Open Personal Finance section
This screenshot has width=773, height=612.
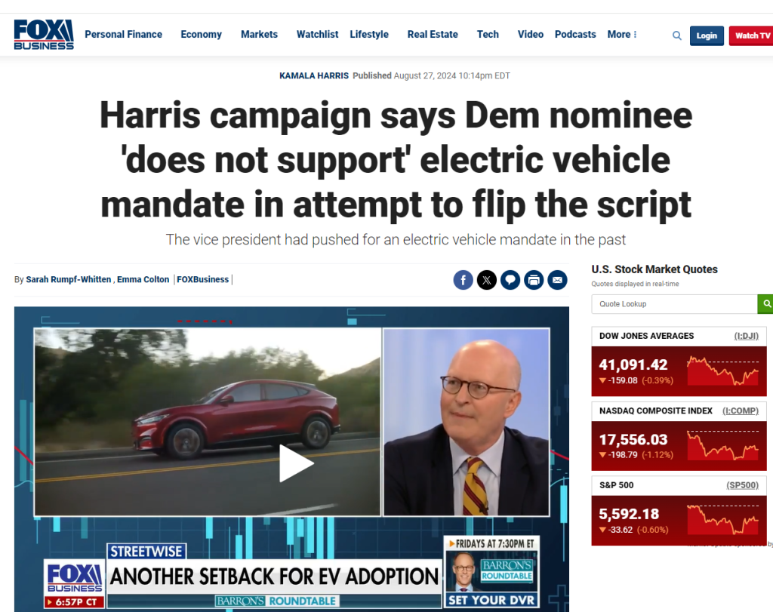pyautogui.click(x=123, y=35)
